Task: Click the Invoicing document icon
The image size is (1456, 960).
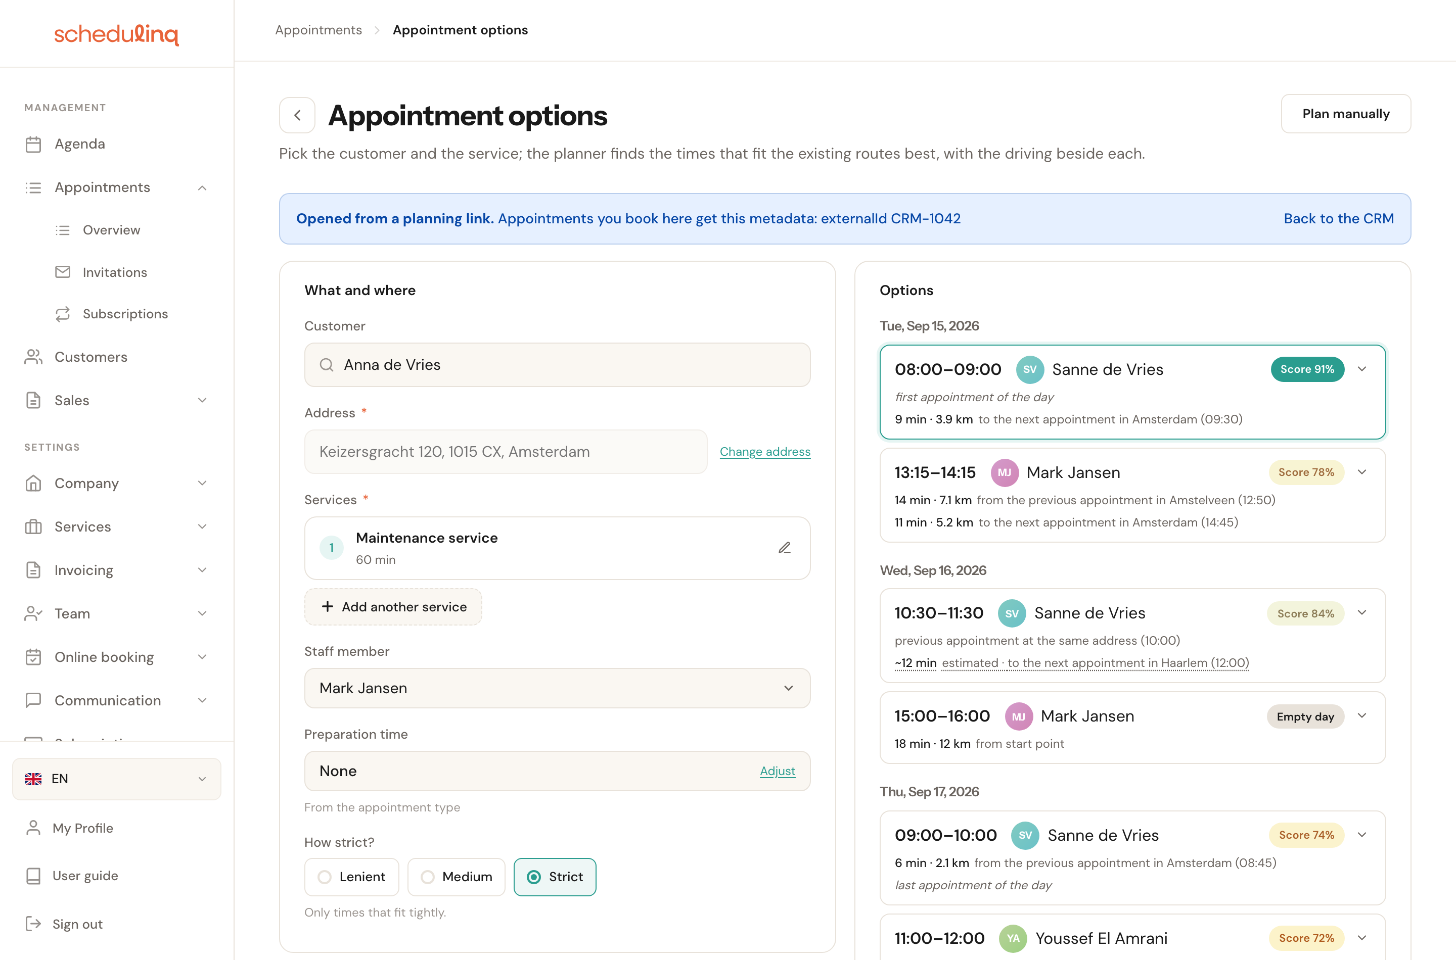Action: coord(34,570)
